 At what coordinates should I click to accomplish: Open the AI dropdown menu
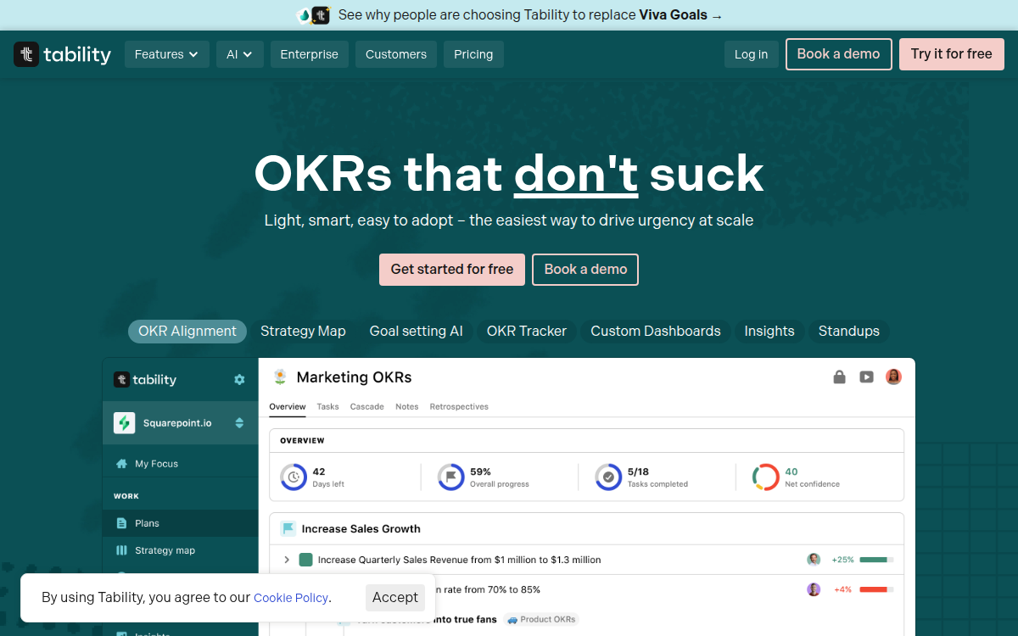240,54
